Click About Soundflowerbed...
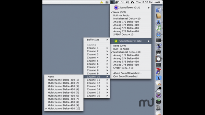 [127, 73]
